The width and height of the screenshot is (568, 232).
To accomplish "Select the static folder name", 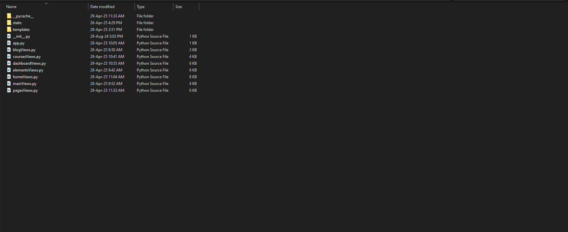I will (17, 23).
